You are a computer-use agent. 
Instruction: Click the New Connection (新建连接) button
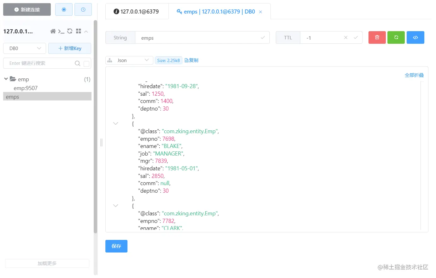(27, 9)
